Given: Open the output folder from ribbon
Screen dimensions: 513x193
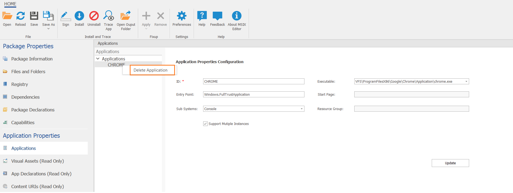Looking at the screenshot, I should (x=126, y=16).
